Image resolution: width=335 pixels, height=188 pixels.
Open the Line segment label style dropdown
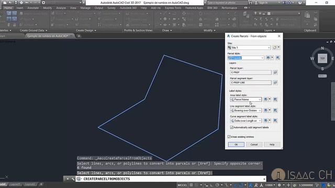pyautogui.click(x=246, y=110)
